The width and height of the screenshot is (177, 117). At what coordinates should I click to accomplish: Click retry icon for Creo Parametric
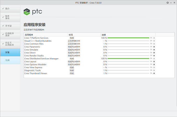(151, 47)
